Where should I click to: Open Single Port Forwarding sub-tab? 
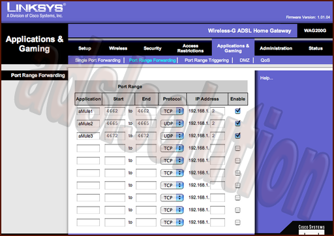(x=98, y=60)
